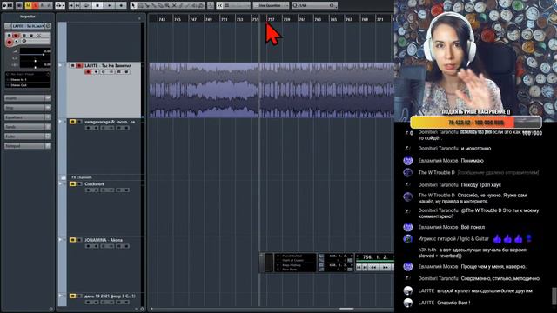Click the LAFITE track name in Inspector
The height and width of the screenshot is (313, 557).
click(x=28, y=26)
